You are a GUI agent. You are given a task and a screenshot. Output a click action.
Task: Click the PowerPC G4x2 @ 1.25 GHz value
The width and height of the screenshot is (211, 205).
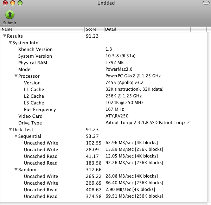133,76
